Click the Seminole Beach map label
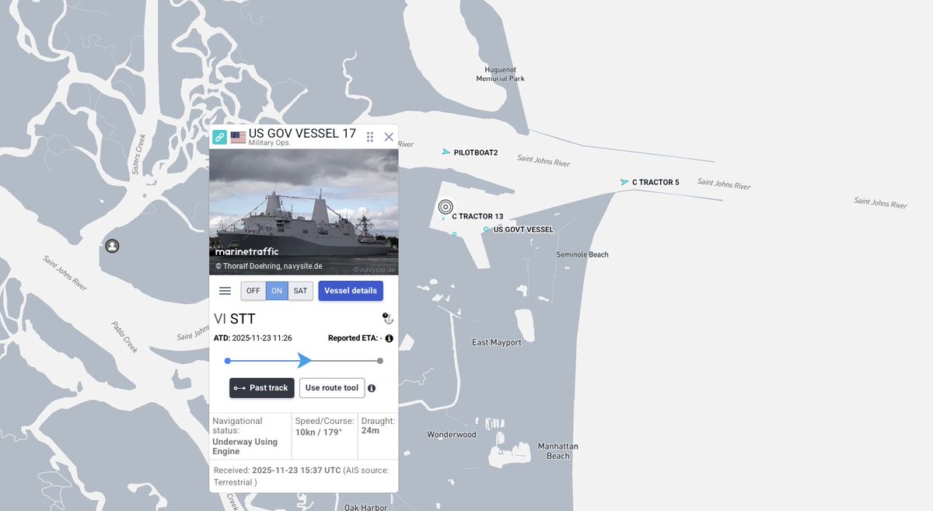933x511 pixels. (582, 254)
